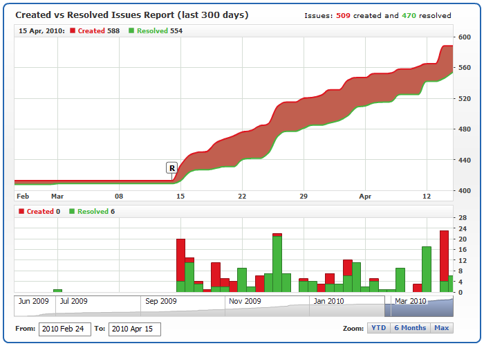Jump to Sep 2009 in overview timeline
Image resolution: width=484 pixels, height=346 pixels.
160,301
